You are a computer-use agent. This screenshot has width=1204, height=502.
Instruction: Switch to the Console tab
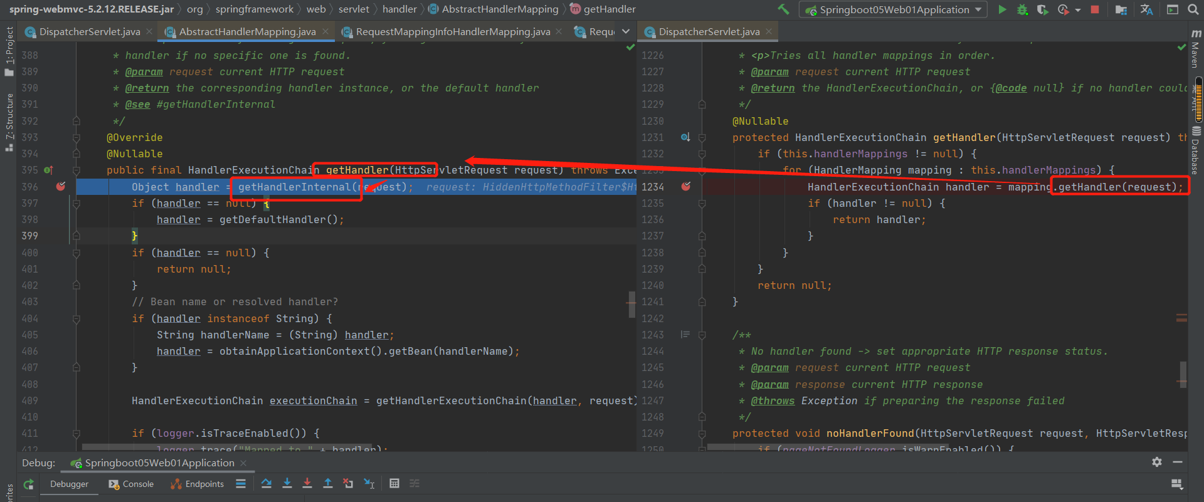(x=131, y=484)
